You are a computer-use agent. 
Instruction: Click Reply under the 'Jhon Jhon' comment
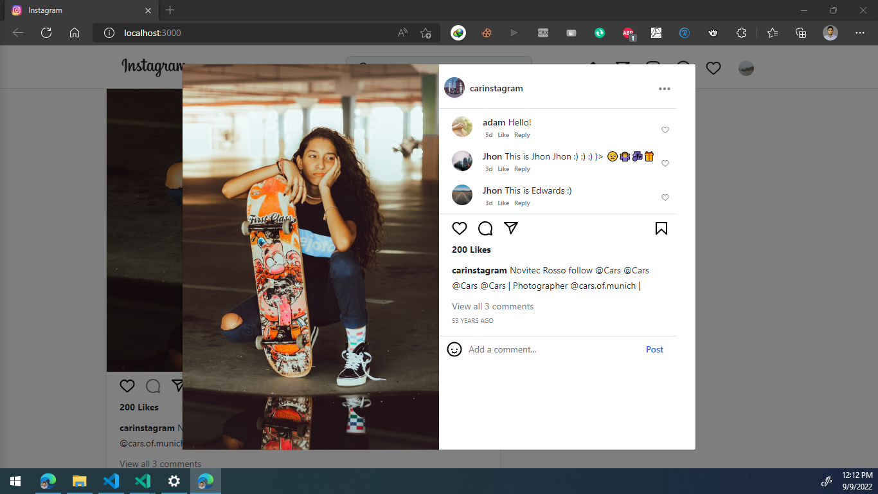522,169
